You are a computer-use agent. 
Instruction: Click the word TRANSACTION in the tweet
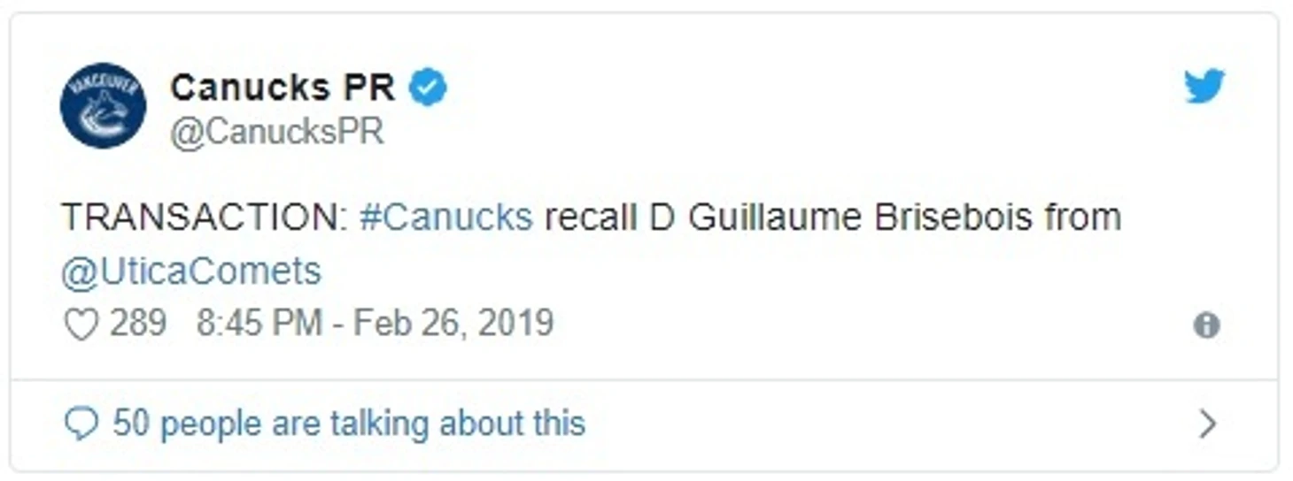tap(203, 217)
